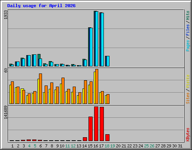Screen dimensions: 192x150
Task: Click the red KBytes bar for day 15
Action: (x=90, y=129)
